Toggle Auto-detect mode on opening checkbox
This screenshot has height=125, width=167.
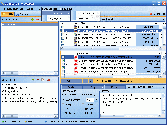pos(63,94)
